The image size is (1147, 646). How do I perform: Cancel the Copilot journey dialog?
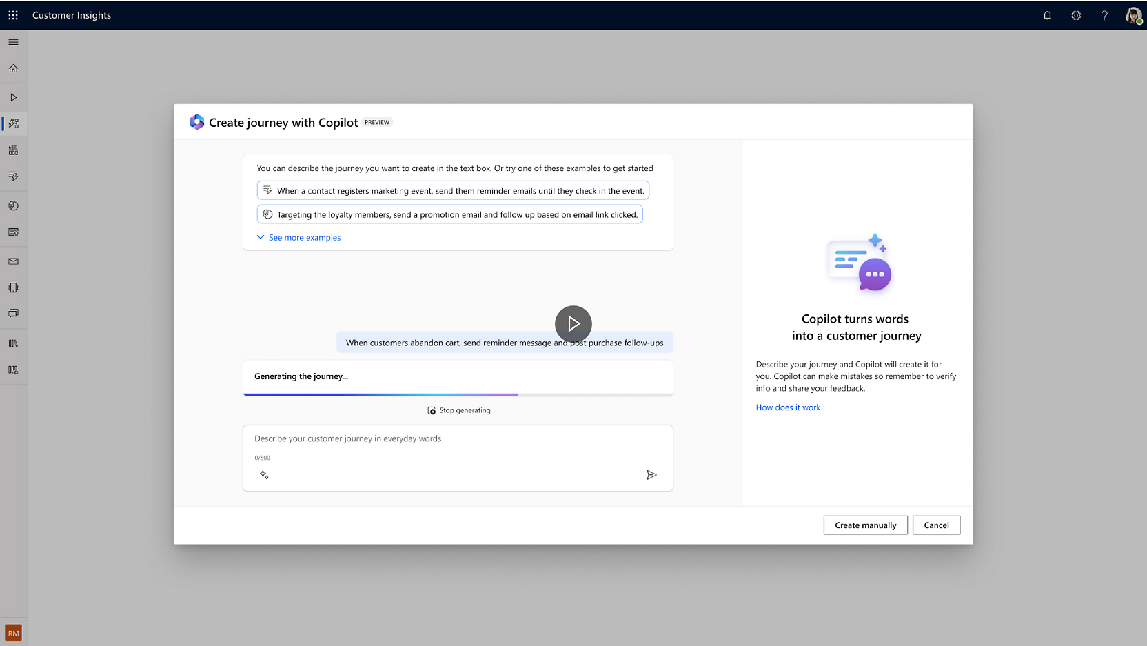click(936, 525)
